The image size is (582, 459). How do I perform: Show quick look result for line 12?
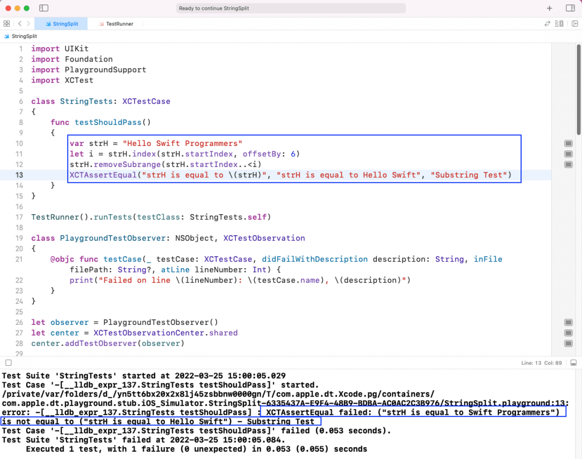(568, 165)
